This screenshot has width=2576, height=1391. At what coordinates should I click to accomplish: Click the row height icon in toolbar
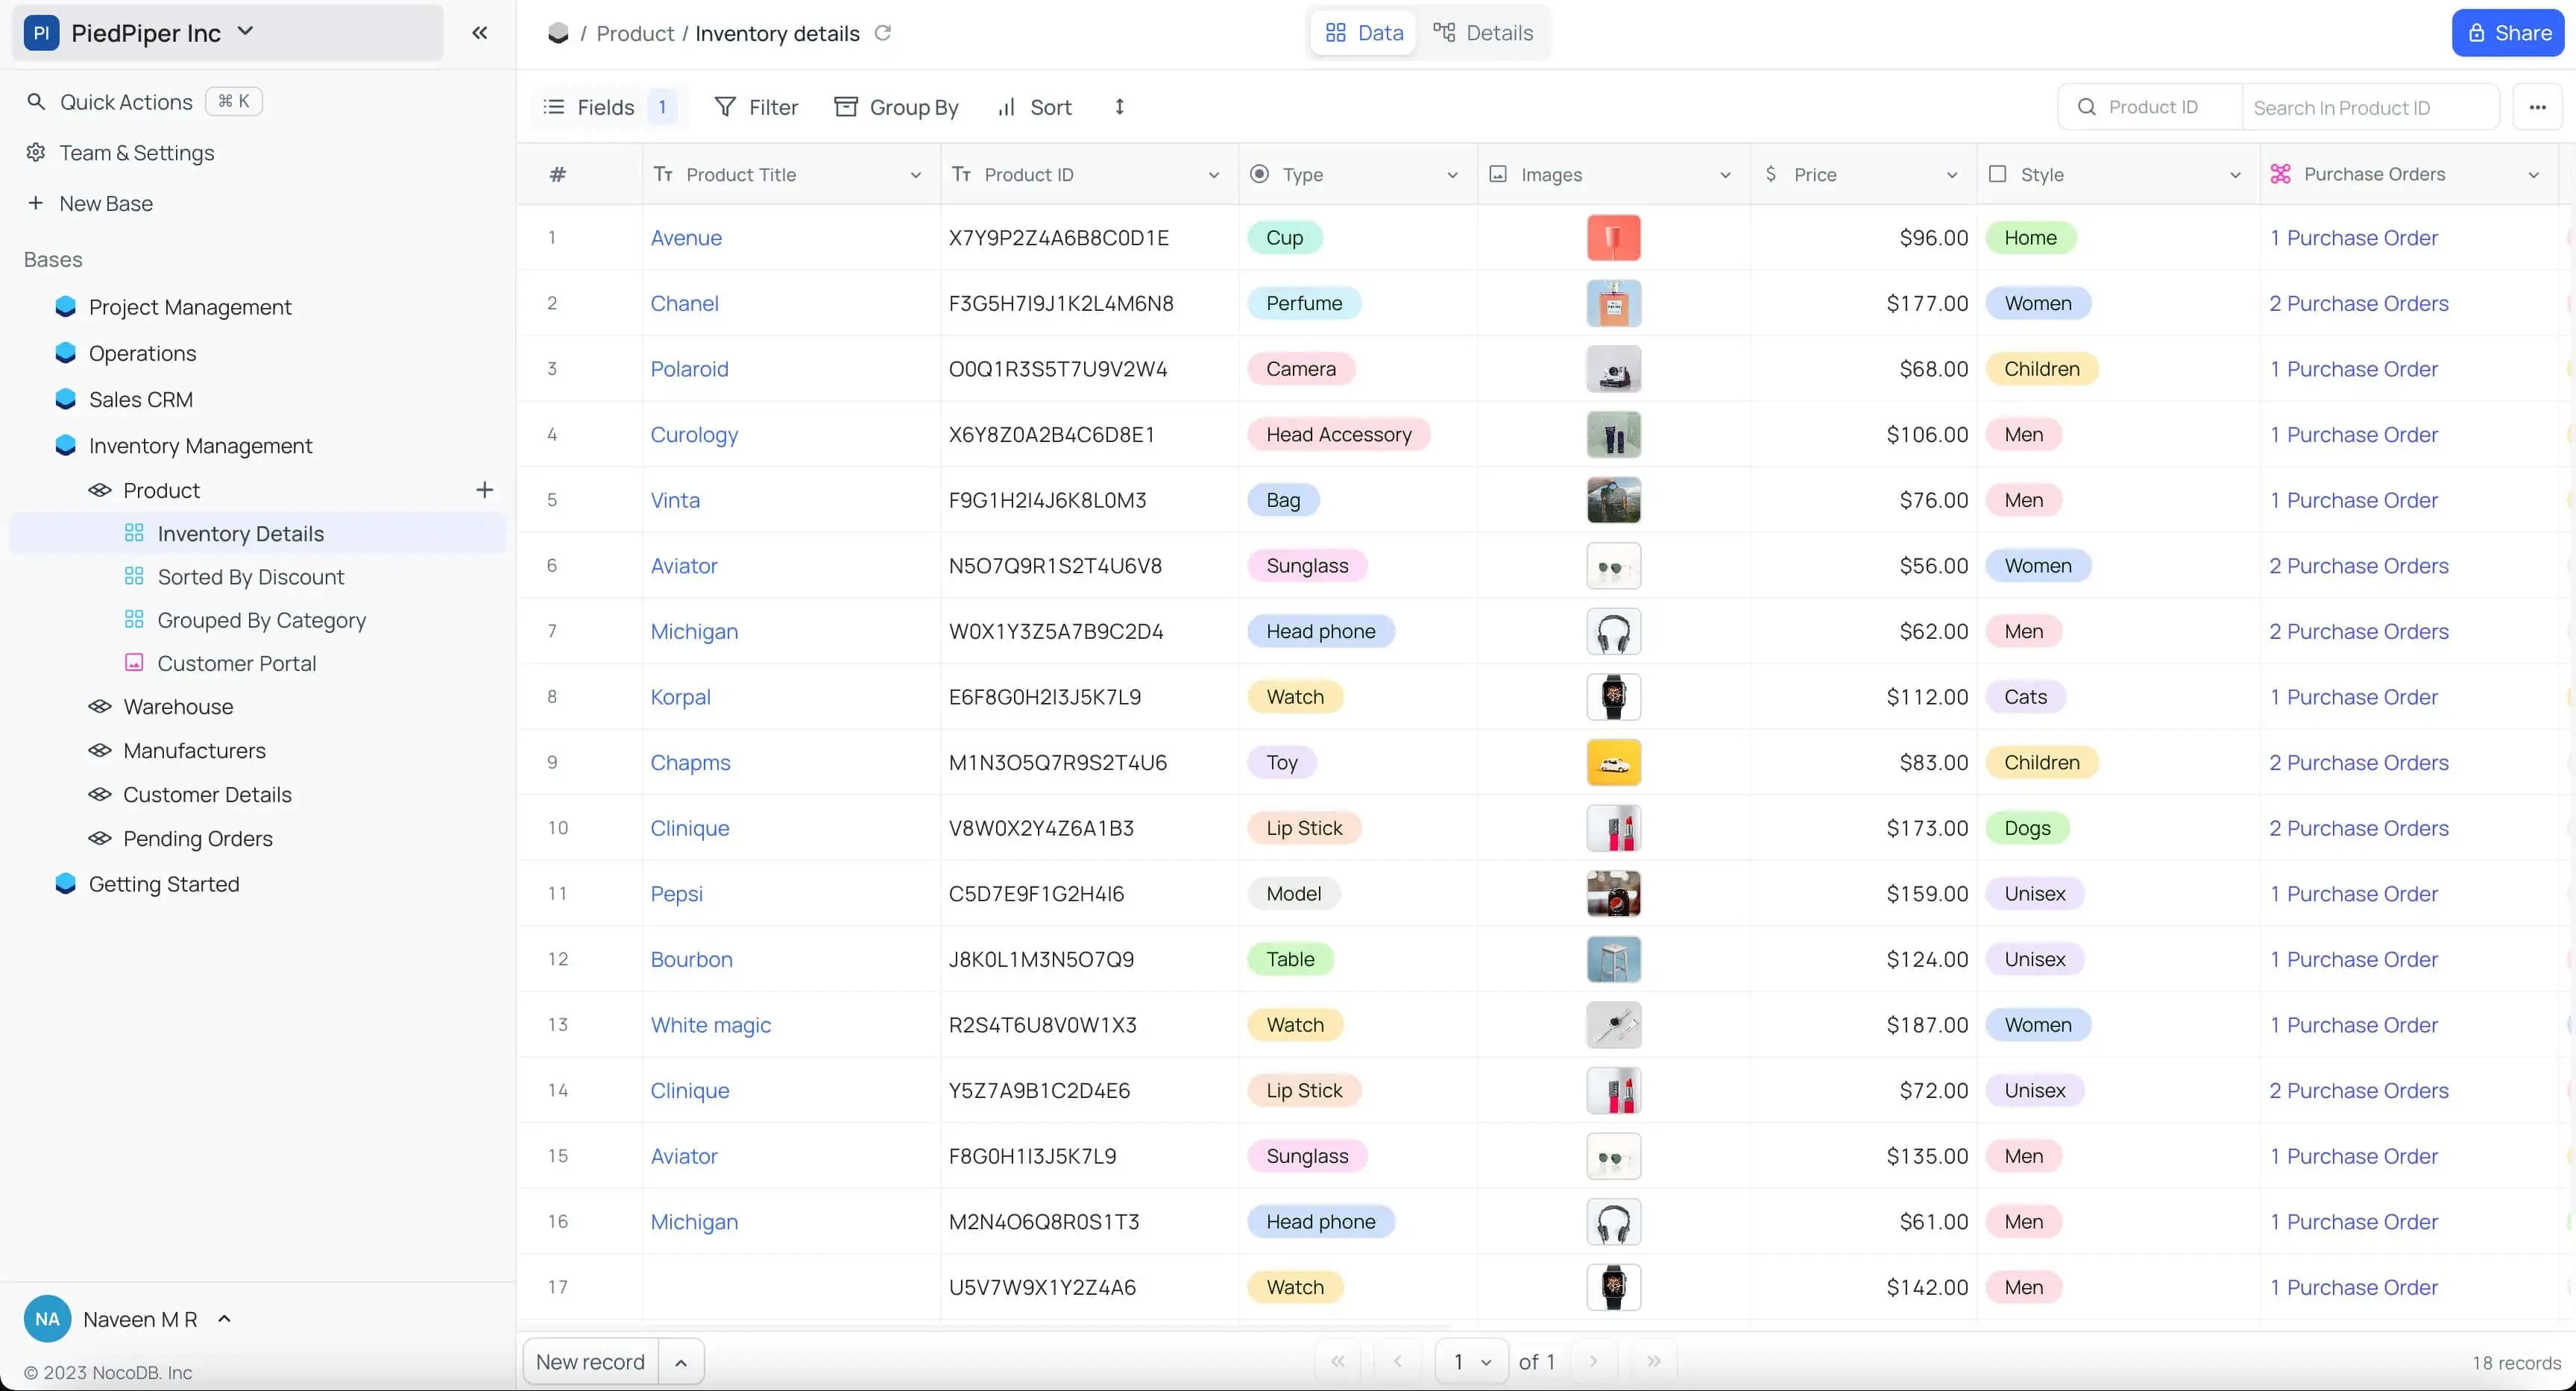pyautogui.click(x=1119, y=107)
